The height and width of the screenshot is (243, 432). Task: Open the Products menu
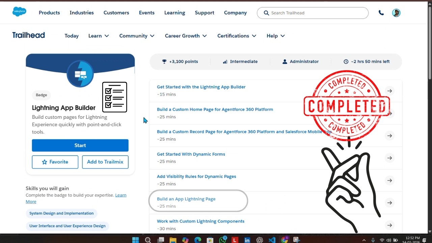click(x=49, y=12)
